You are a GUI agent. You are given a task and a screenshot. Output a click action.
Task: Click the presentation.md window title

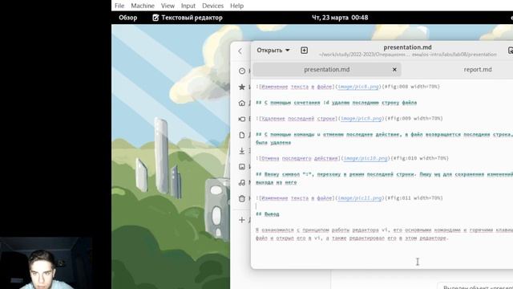tap(407, 47)
